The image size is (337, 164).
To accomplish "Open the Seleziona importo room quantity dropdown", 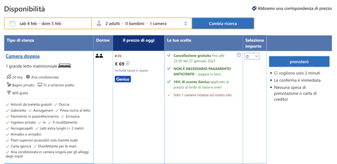I will coord(252,56).
